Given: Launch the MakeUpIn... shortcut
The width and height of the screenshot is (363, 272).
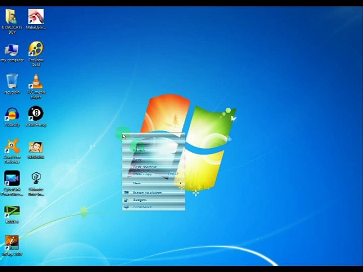Looking at the screenshot, I should click(x=36, y=19).
